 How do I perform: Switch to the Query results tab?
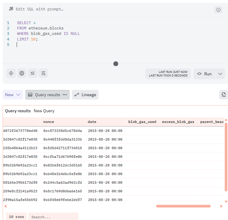click(x=47, y=95)
